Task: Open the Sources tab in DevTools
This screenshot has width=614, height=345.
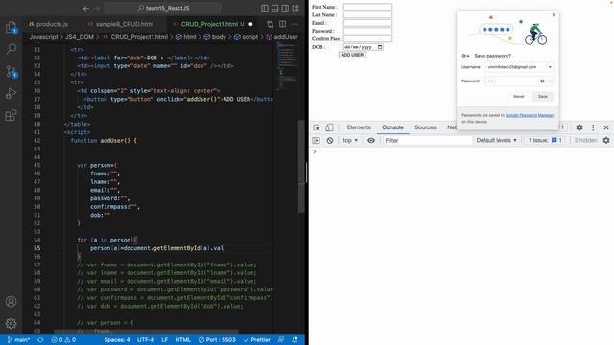Action: click(x=425, y=127)
